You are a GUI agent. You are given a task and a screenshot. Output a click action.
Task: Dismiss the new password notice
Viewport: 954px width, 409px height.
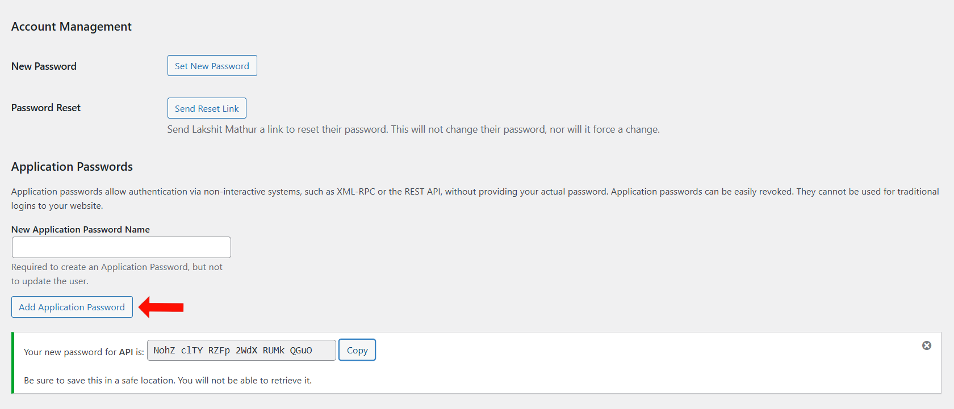[x=926, y=345]
